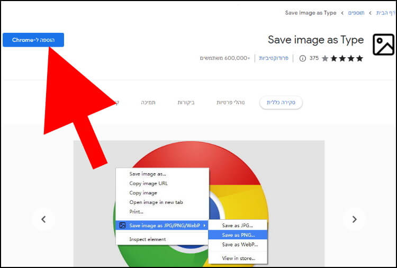Choose 'Inspect element' in the context menu
Viewport: 397px width, 268px height.
point(163,239)
